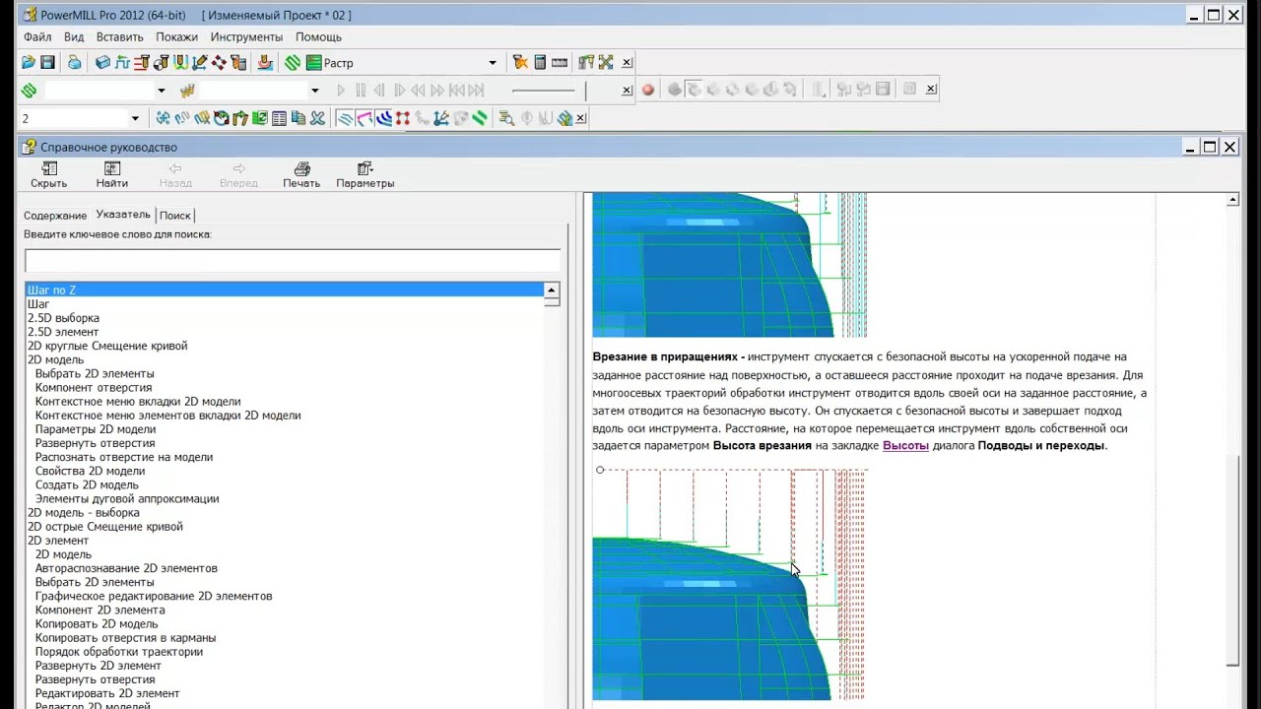Open help Параметры options

[x=365, y=175]
